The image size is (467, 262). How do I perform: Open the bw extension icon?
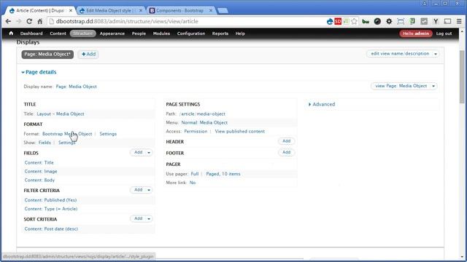366,21
